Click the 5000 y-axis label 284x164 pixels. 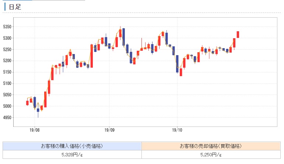pos(7,106)
